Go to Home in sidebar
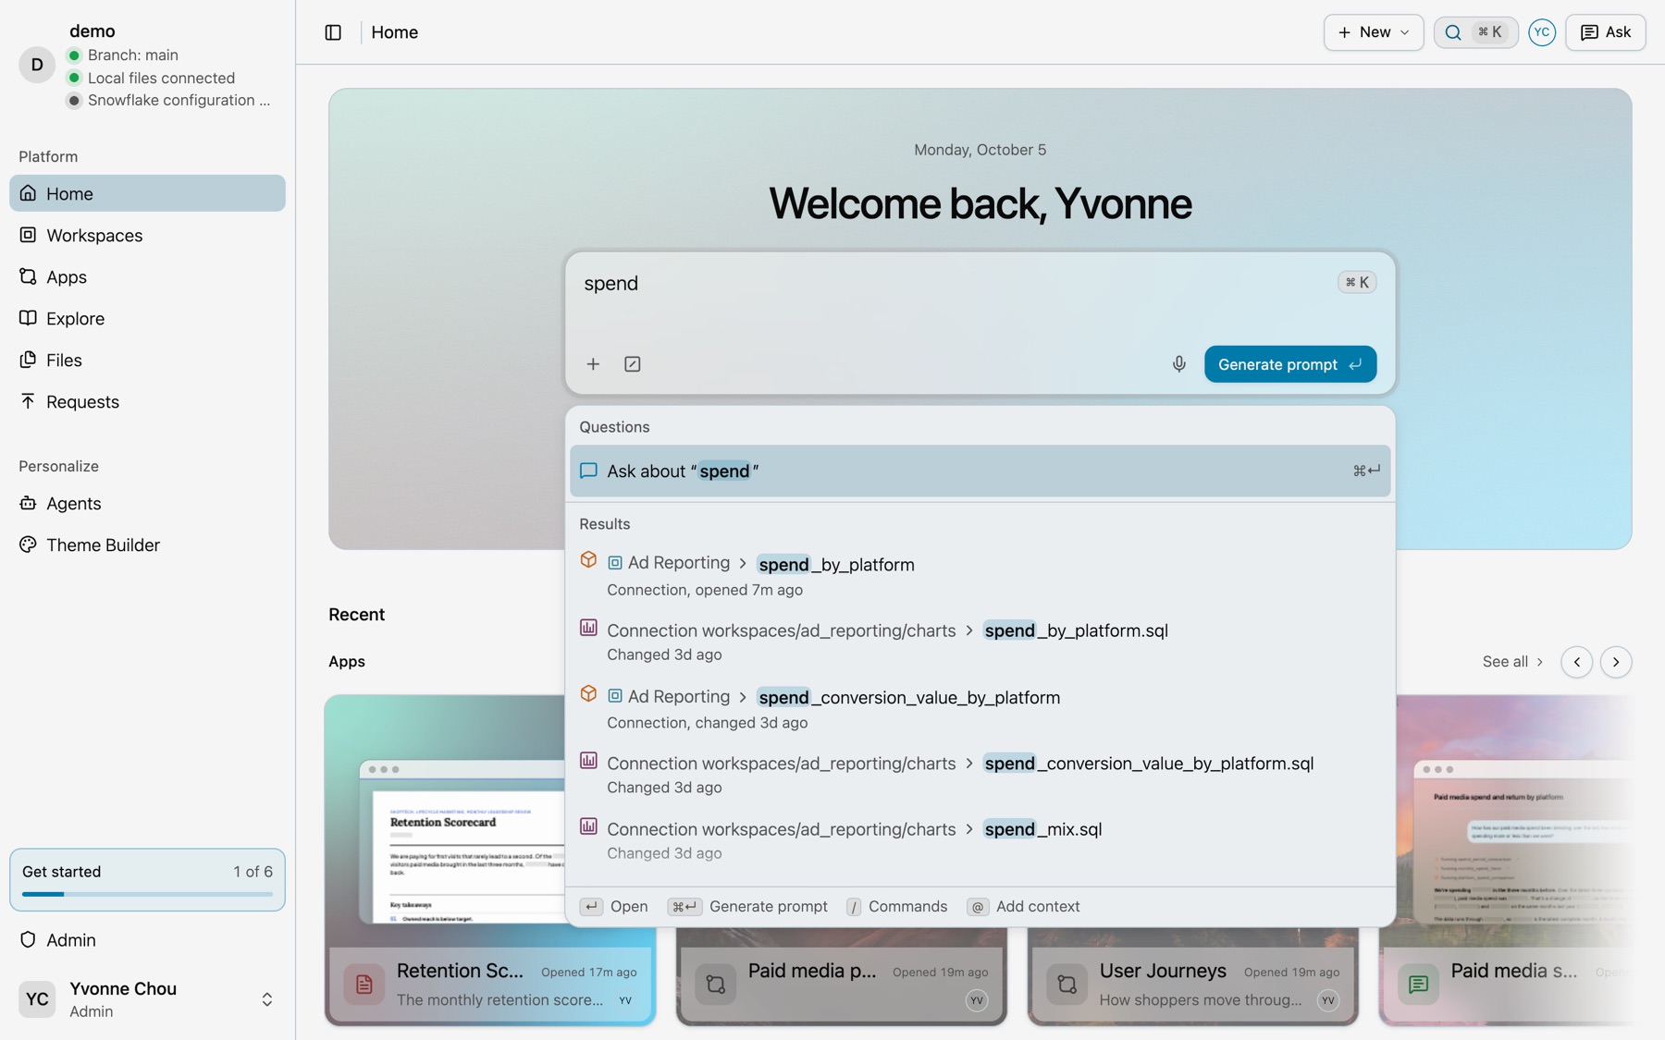1665x1040 pixels. [x=147, y=193]
